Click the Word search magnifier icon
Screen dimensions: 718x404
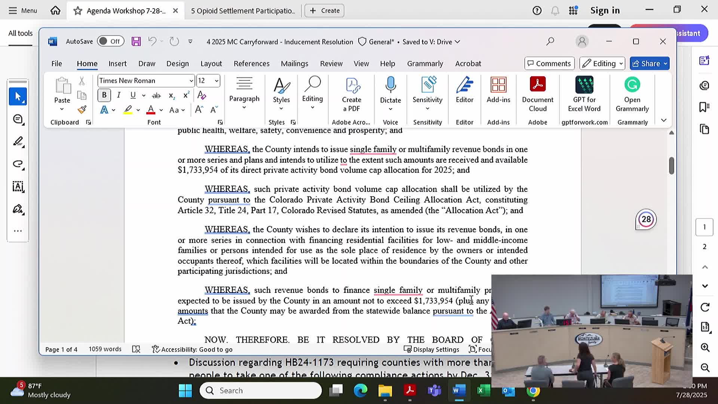[550, 42]
